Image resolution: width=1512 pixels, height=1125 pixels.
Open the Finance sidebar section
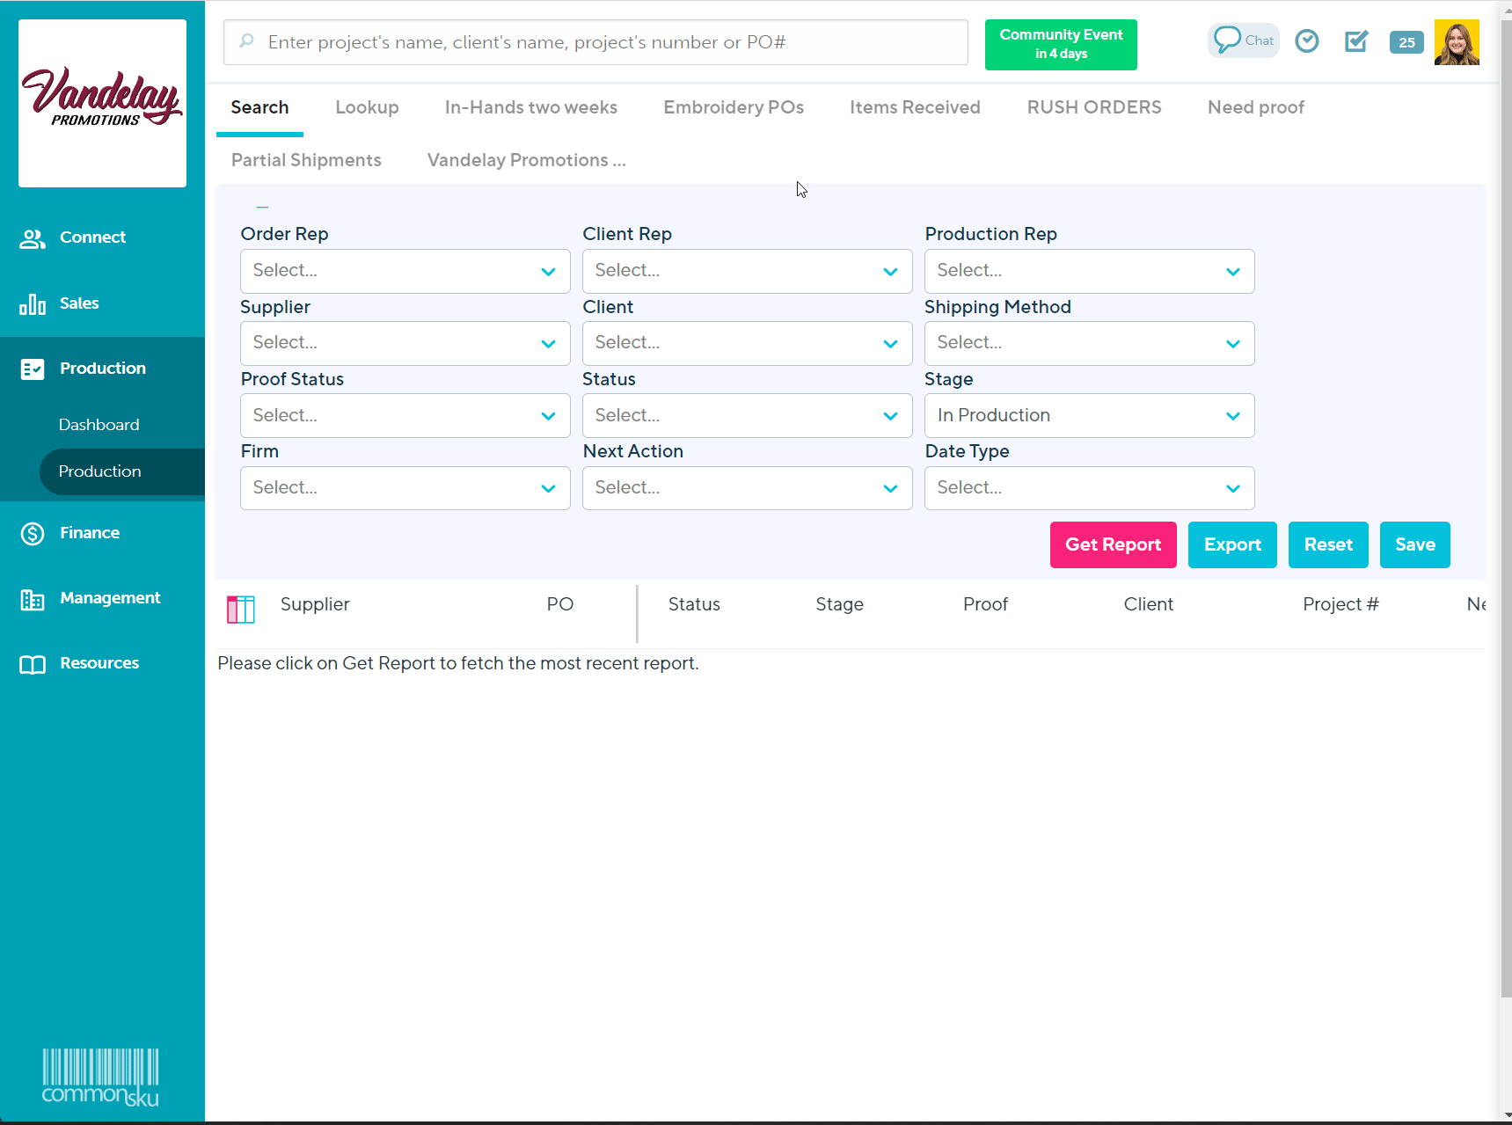(89, 533)
